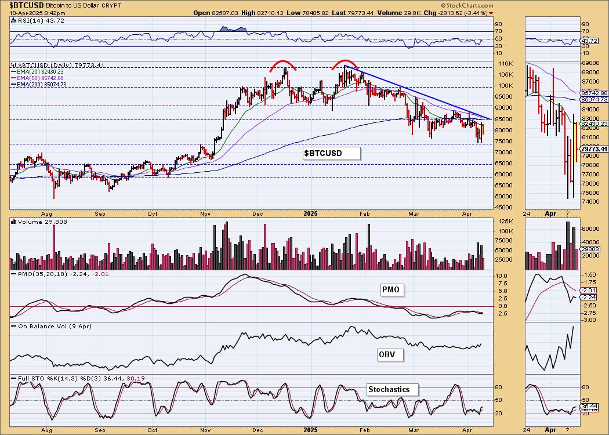Viewport: 609px width, 435px height.
Task: Click the boxed OBV annotation
Action: 390,354
